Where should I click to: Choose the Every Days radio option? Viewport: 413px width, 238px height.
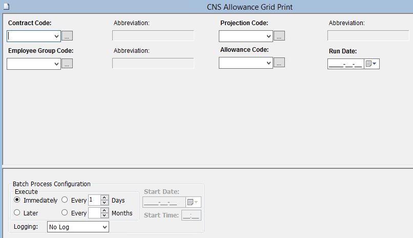click(x=65, y=200)
